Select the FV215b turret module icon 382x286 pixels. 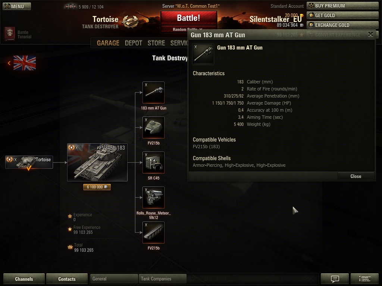(153, 127)
